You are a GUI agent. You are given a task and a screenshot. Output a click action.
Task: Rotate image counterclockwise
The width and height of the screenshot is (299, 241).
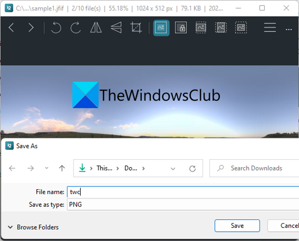coord(56,28)
